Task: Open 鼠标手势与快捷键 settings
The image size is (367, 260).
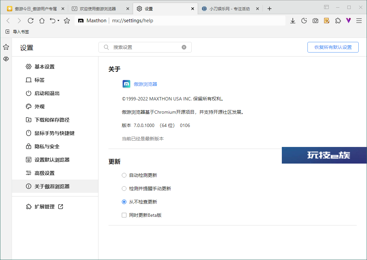Action: click(55, 133)
